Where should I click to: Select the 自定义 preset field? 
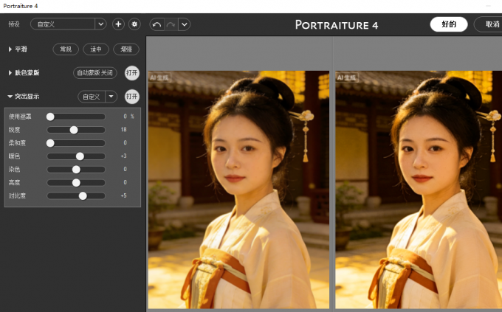[x=63, y=24]
